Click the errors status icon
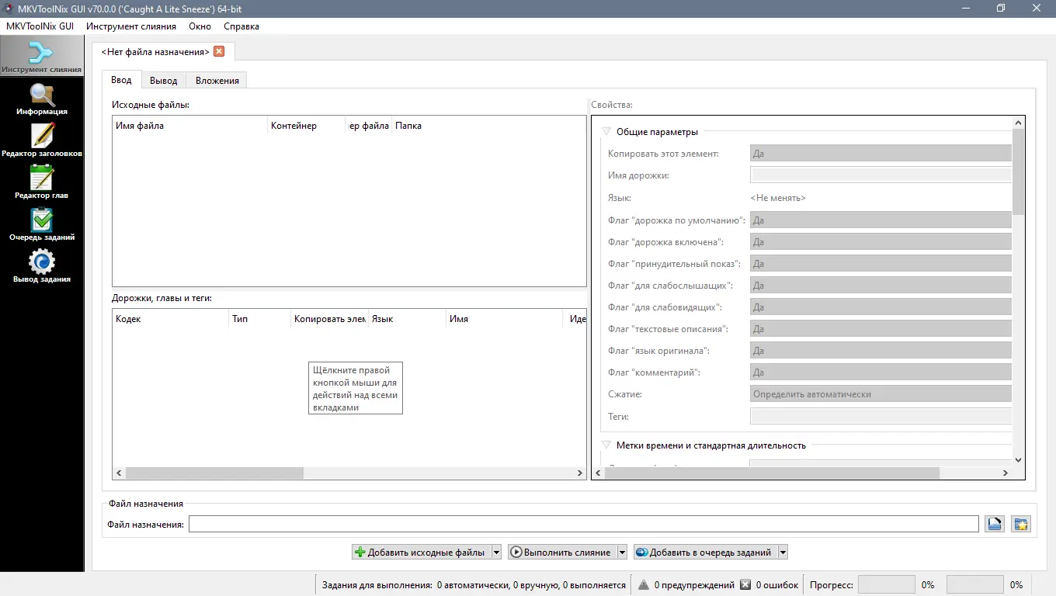The image size is (1056, 596). tap(745, 584)
